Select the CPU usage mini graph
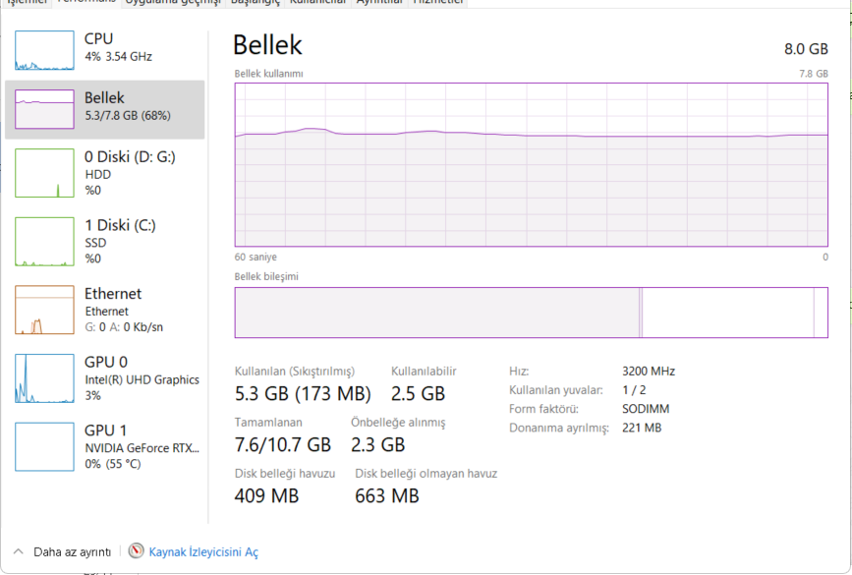Image resolution: width=852 pixels, height=575 pixels. click(x=44, y=50)
